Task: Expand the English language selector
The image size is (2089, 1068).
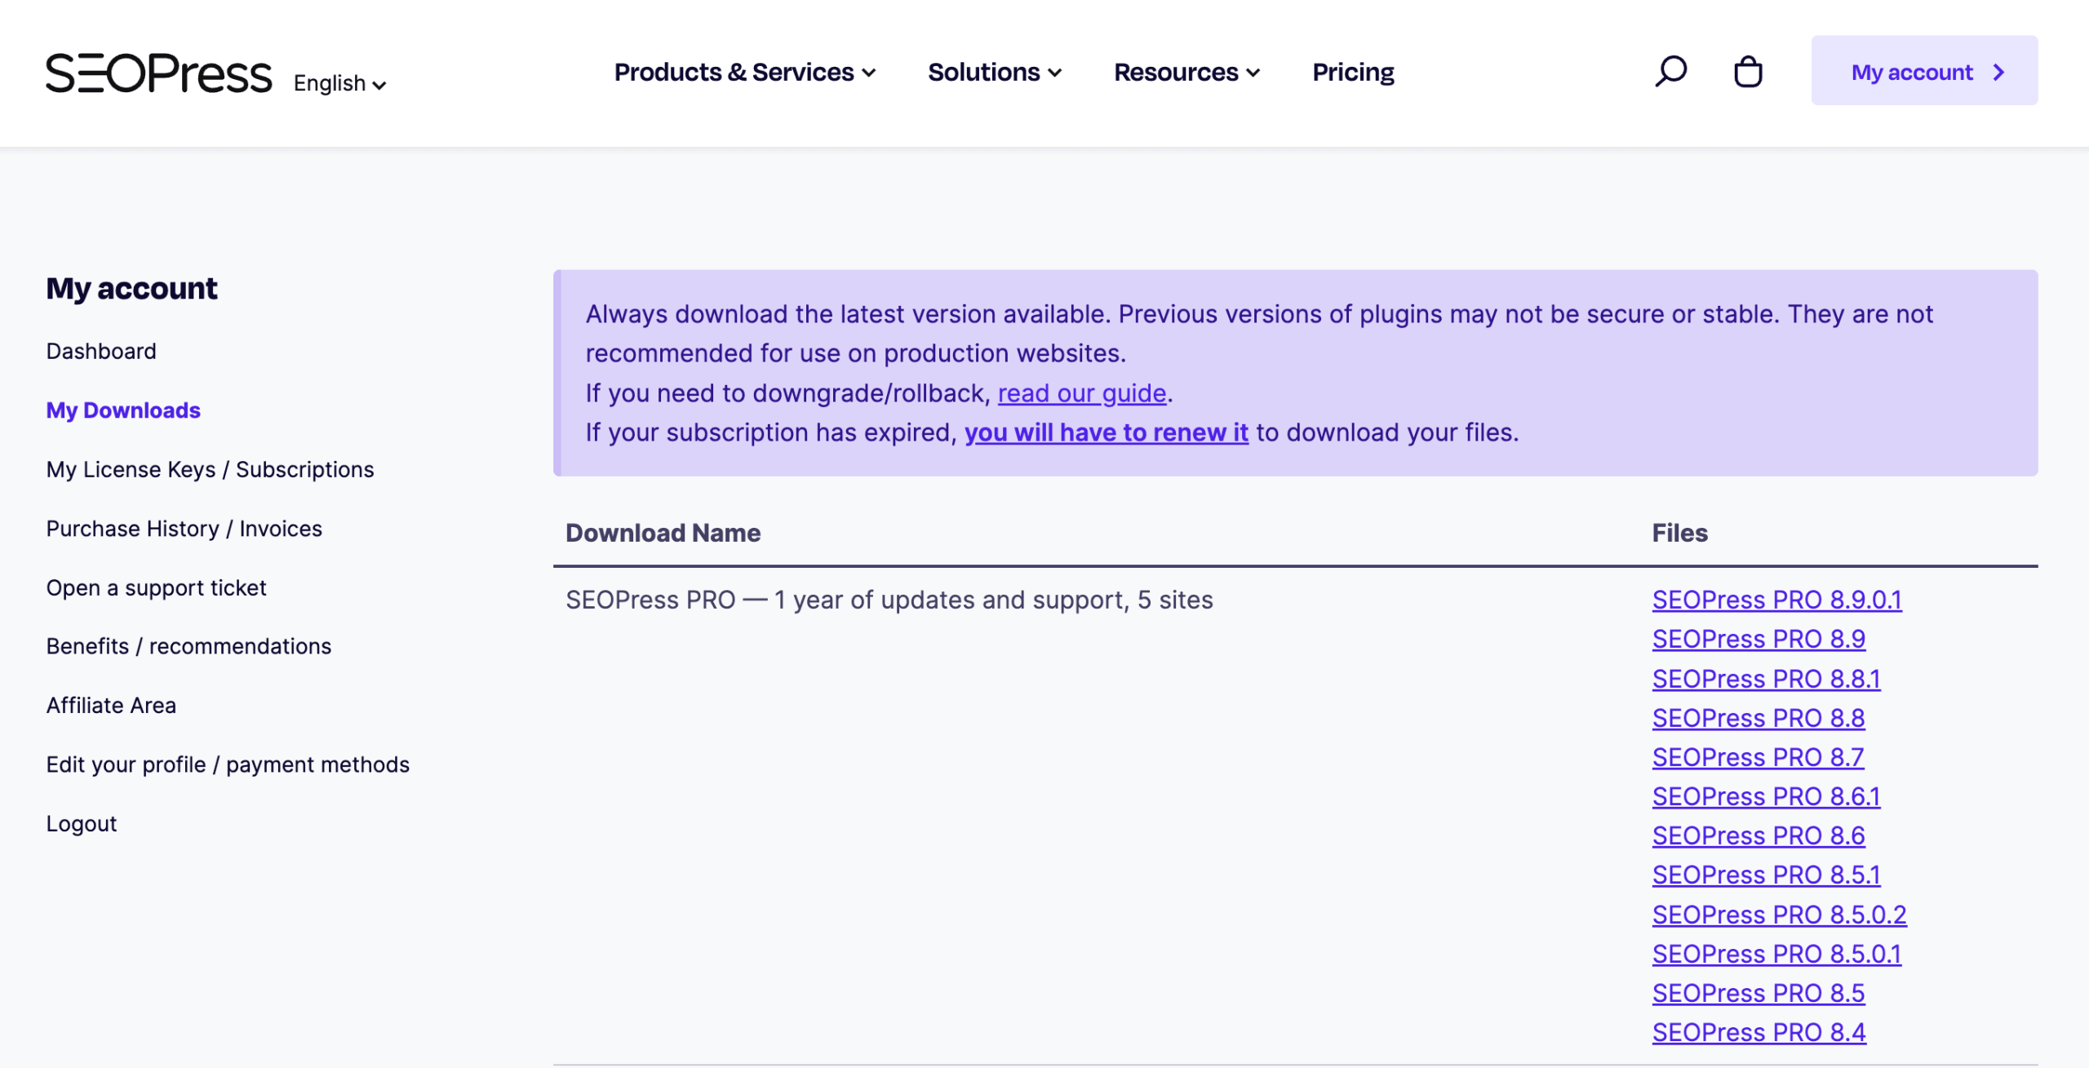Action: tap(339, 83)
